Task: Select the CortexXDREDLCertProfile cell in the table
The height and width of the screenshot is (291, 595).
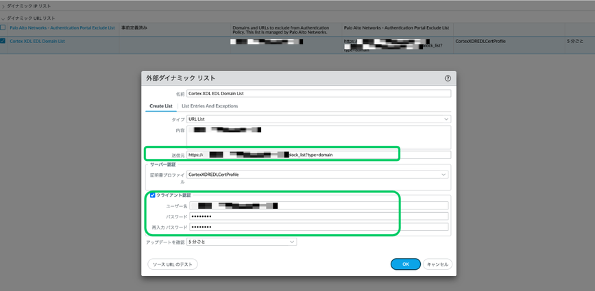Action: pos(481,41)
